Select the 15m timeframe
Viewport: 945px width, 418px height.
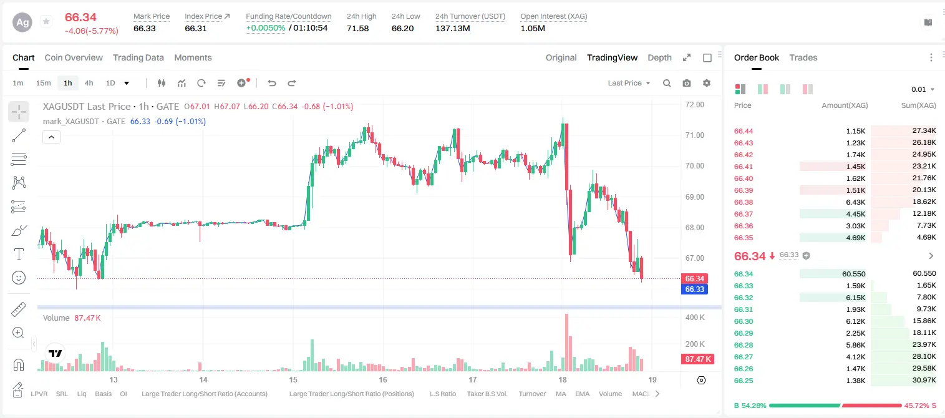[43, 83]
